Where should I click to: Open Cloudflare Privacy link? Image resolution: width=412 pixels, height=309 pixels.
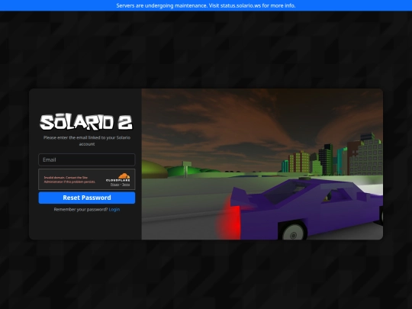click(114, 185)
